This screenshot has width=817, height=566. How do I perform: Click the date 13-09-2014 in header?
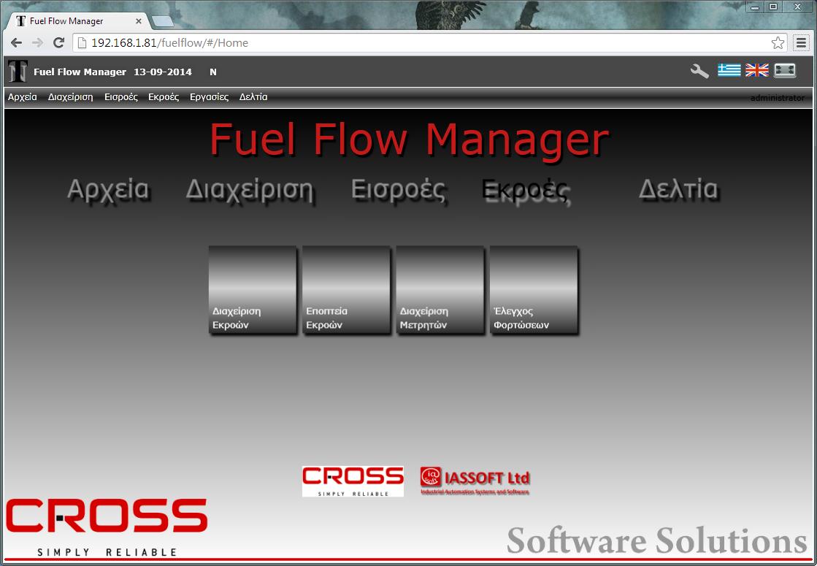163,72
